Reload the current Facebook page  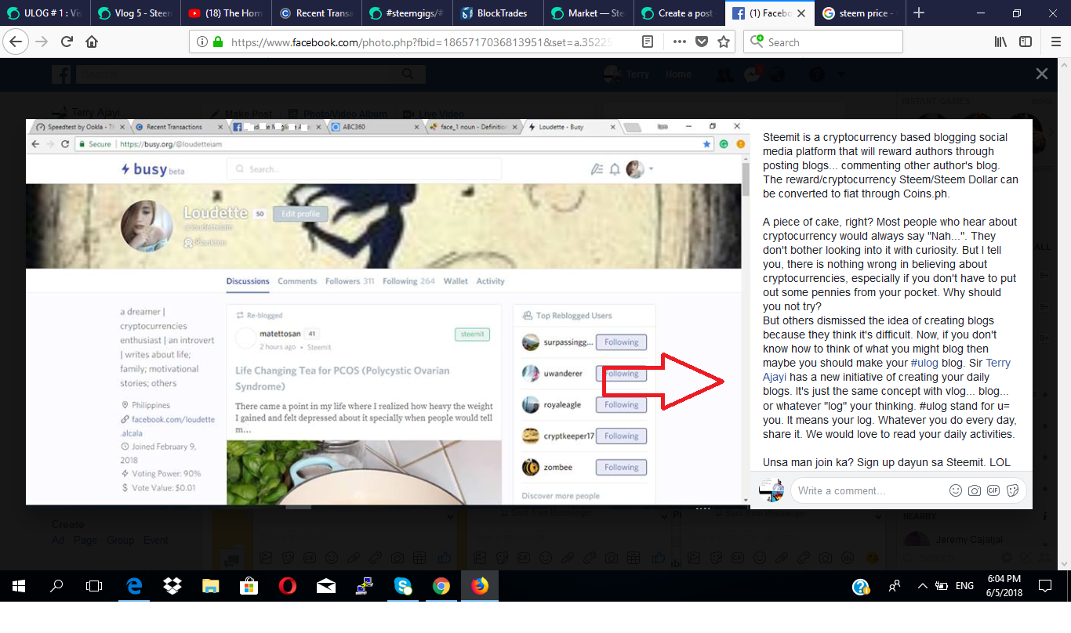coord(67,42)
